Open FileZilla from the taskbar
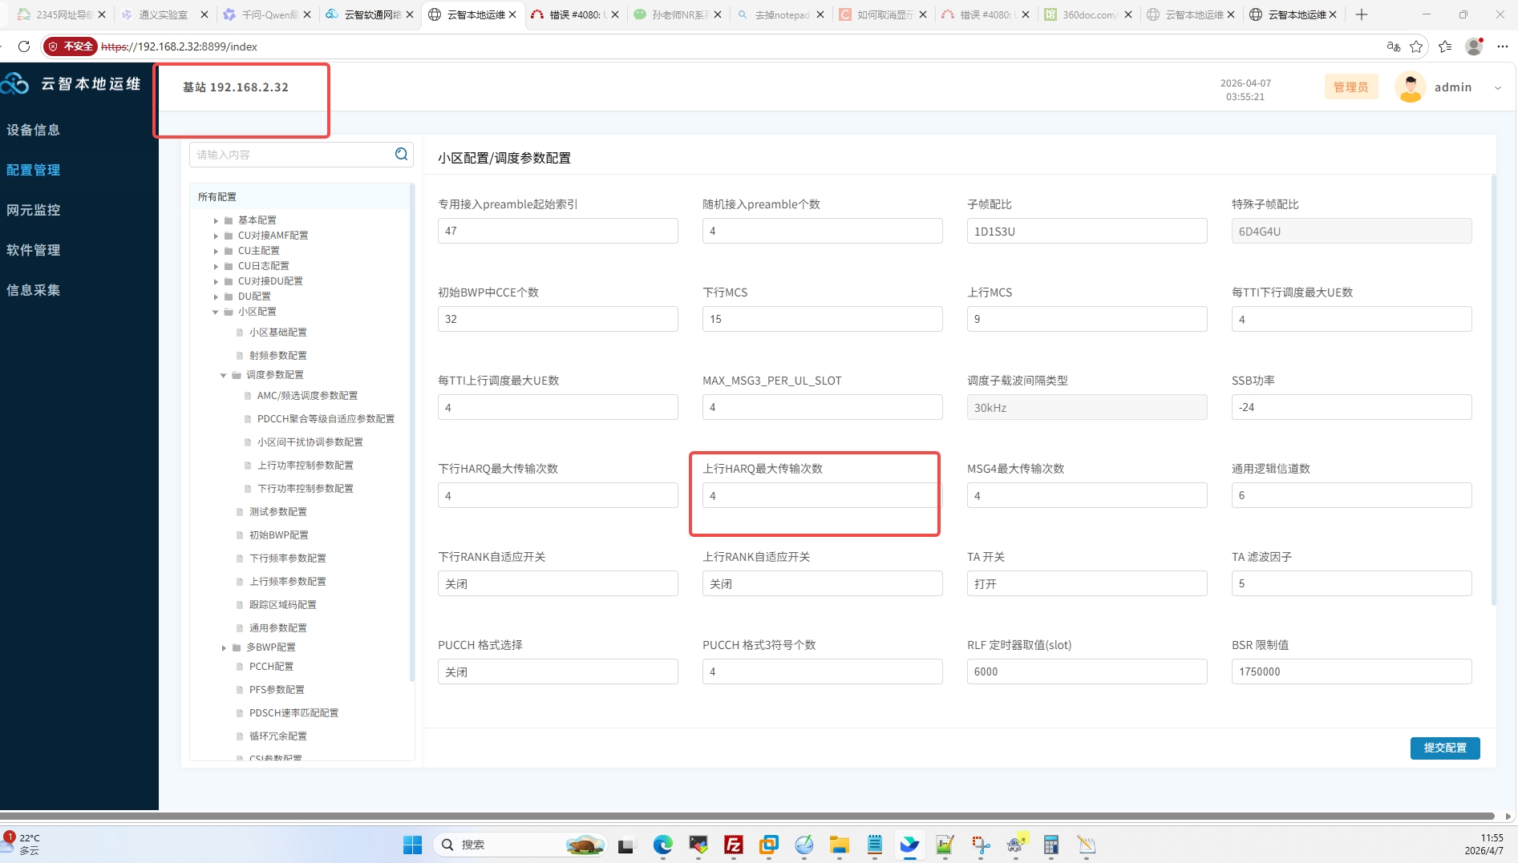The width and height of the screenshot is (1518, 863). point(733,845)
